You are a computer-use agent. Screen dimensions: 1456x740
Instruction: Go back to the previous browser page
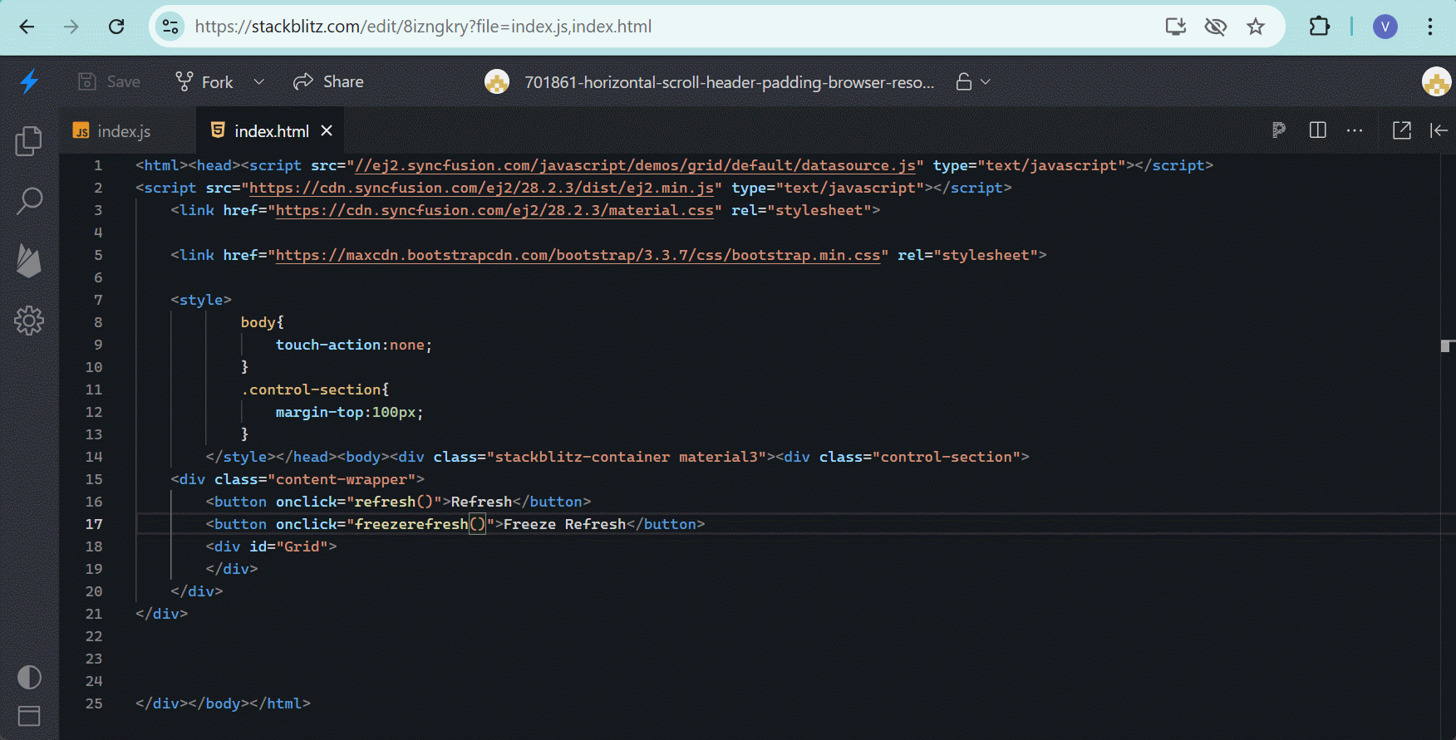27,27
